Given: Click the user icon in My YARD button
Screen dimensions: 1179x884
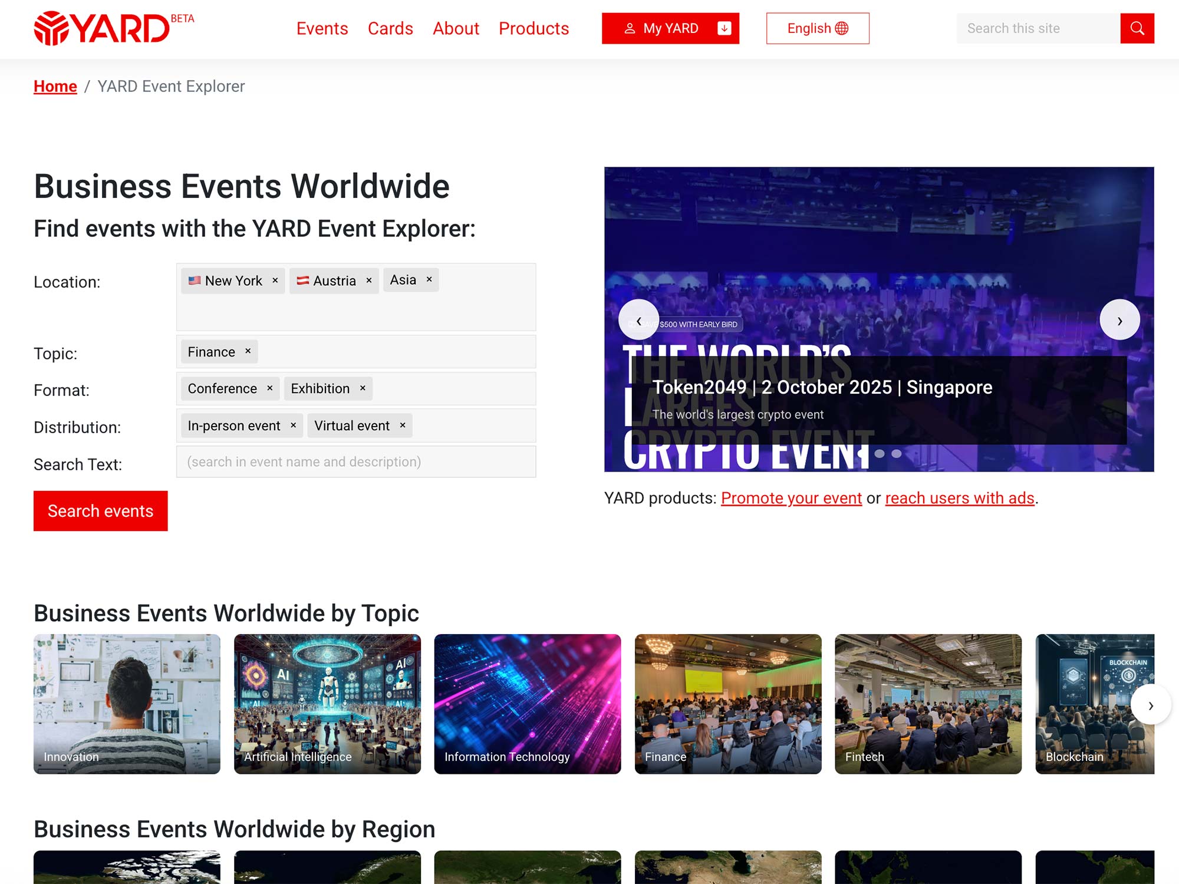Looking at the screenshot, I should 630,28.
